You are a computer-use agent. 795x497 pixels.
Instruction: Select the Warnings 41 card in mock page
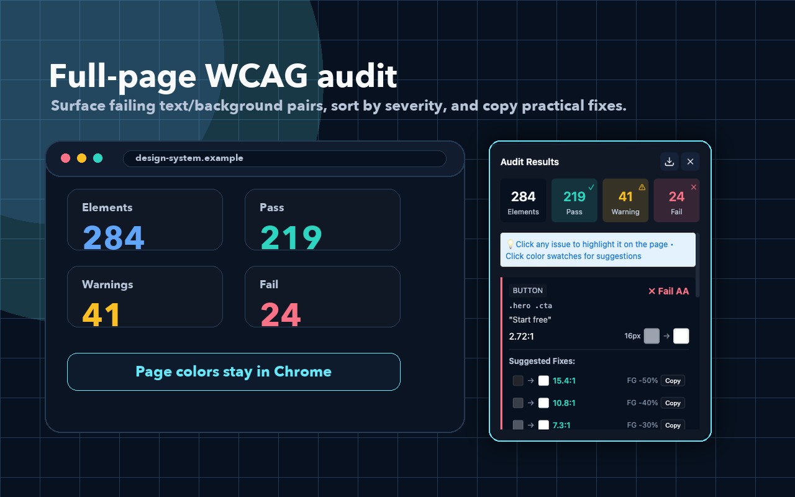click(145, 296)
